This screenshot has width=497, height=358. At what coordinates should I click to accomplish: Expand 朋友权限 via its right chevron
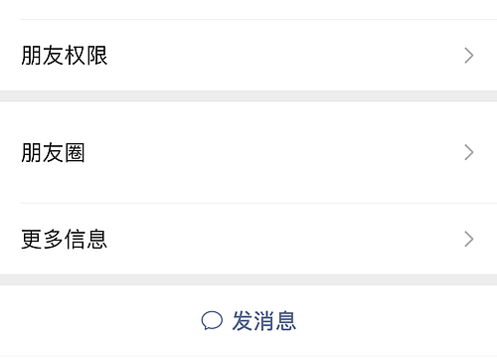pyautogui.click(x=469, y=56)
